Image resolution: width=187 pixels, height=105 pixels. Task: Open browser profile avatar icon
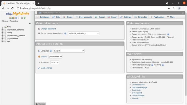tap(179, 8)
